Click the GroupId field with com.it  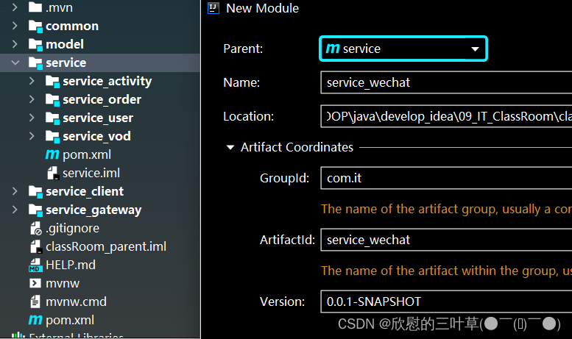click(x=446, y=178)
